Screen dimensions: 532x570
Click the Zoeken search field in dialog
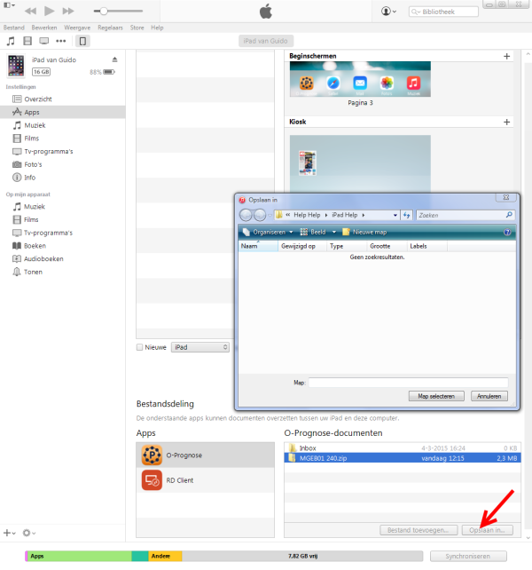(x=465, y=215)
